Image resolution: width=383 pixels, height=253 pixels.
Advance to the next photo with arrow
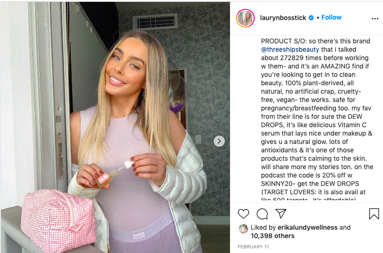coord(219,141)
